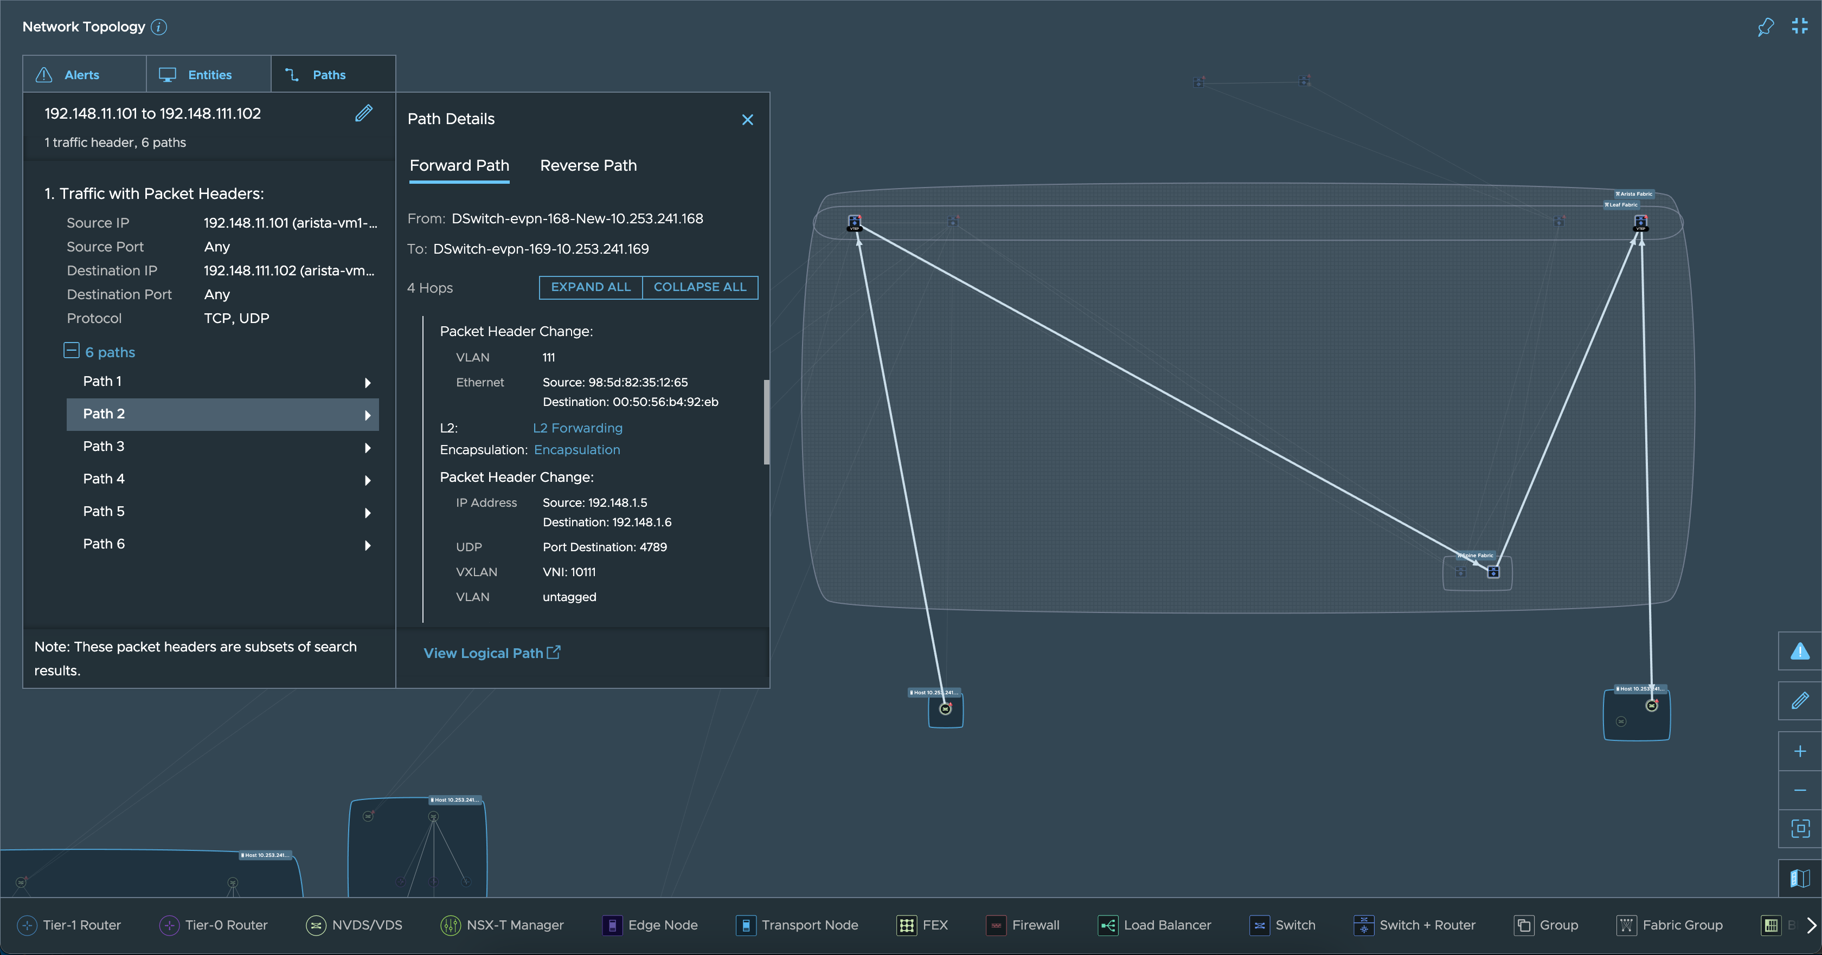The width and height of the screenshot is (1822, 955).
Task: Collapse the 6 paths section
Action: tap(70, 351)
